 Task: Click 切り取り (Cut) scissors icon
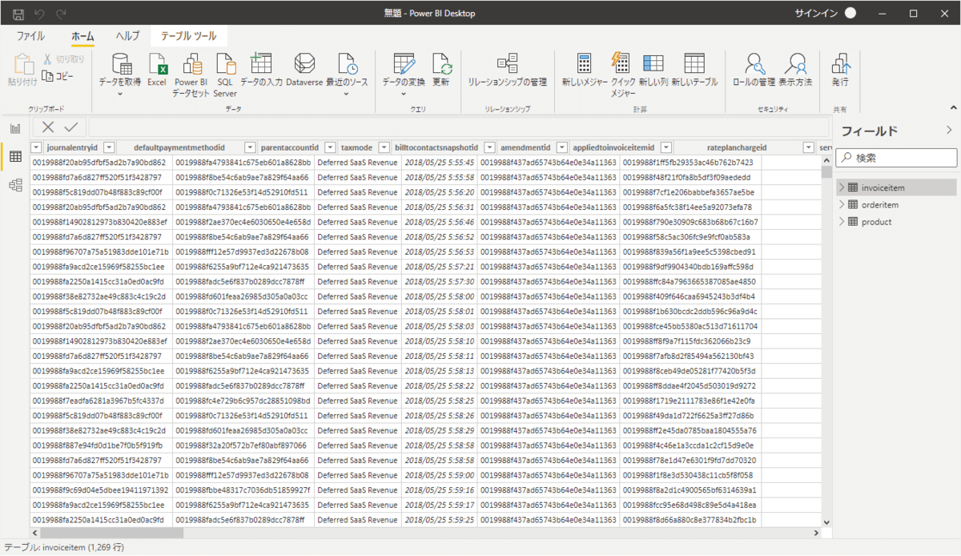click(47, 59)
